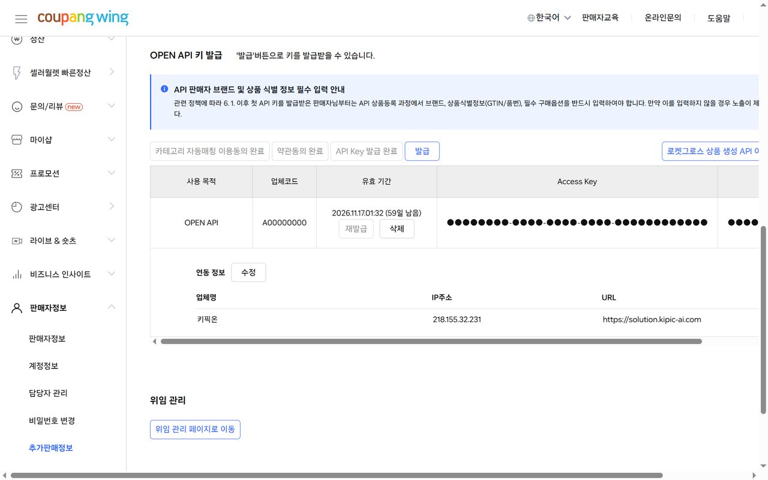Open the 한국어 language dropdown
Screen dimensions: 768x480
pyautogui.click(x=549, y=18)
